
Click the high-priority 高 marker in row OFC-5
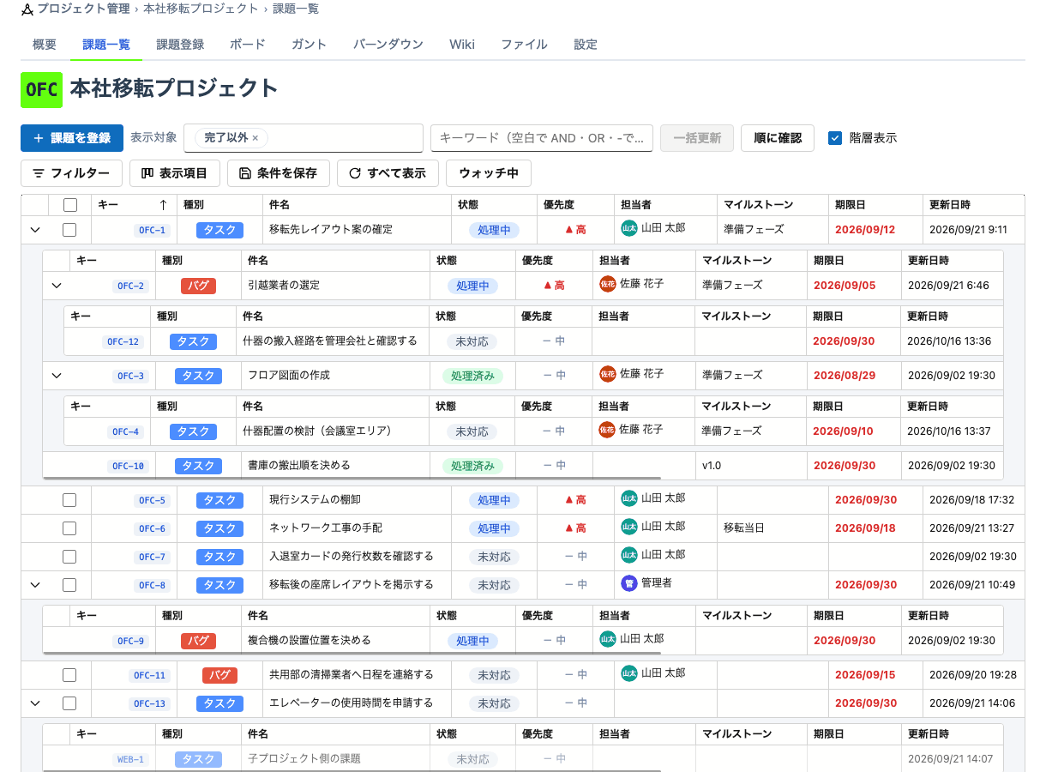575,500
